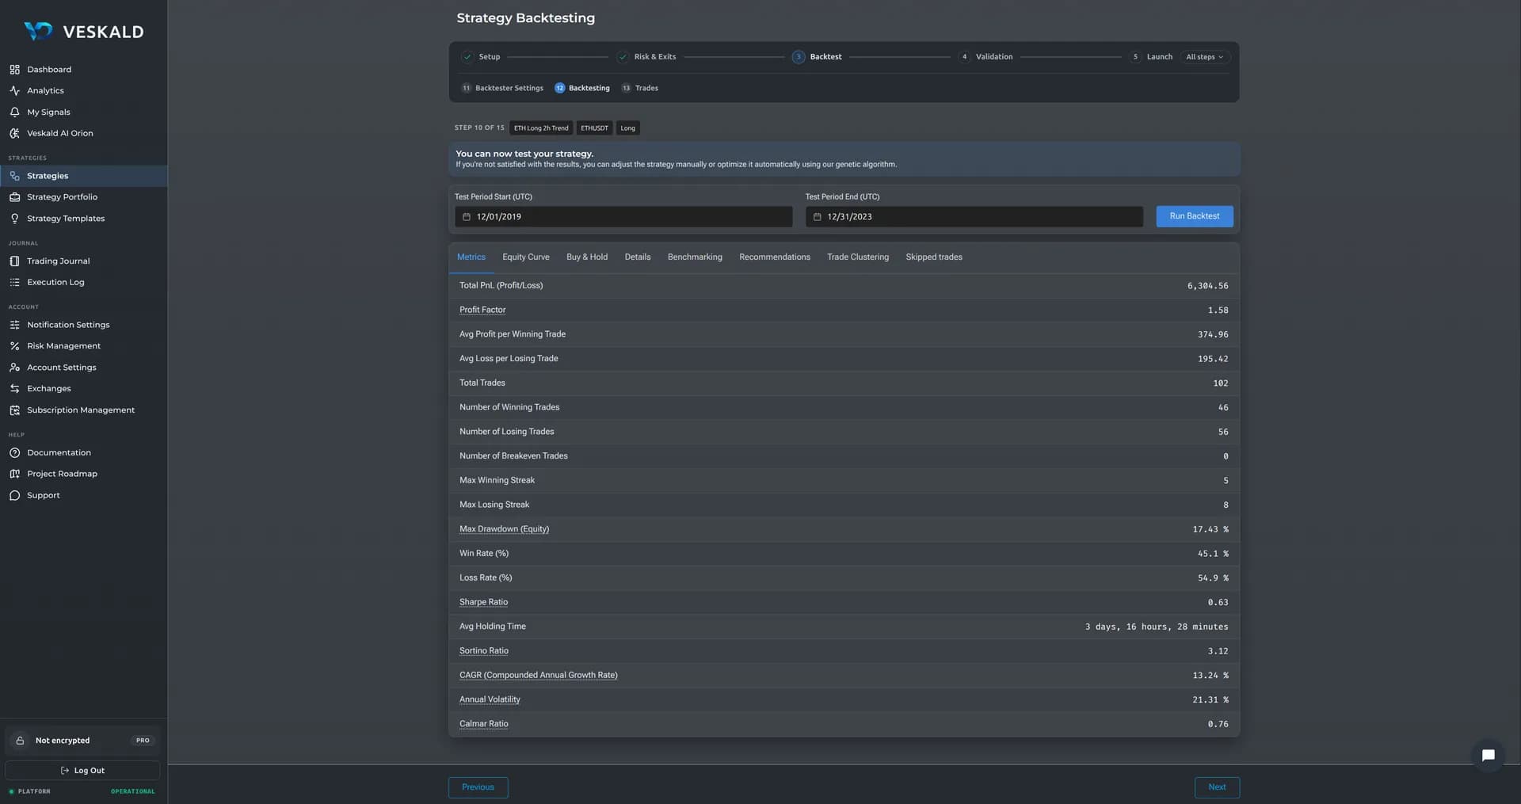The image size is (1521, 804).
Task: Run Backtest button click
Action: (1195, 216)
